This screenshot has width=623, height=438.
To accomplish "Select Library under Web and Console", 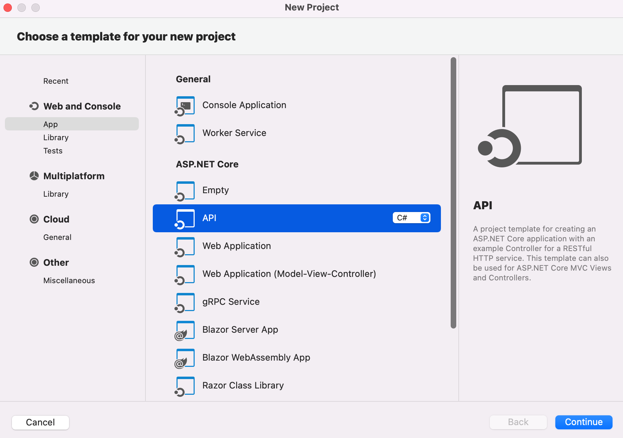I will point(56,137).
